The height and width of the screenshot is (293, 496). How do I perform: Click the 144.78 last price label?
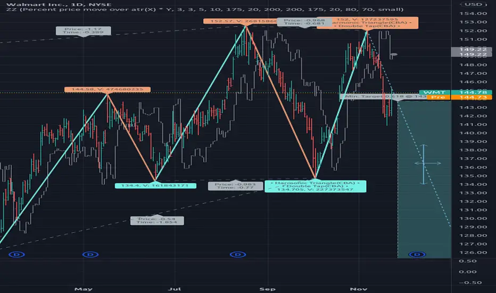[473, 92]
